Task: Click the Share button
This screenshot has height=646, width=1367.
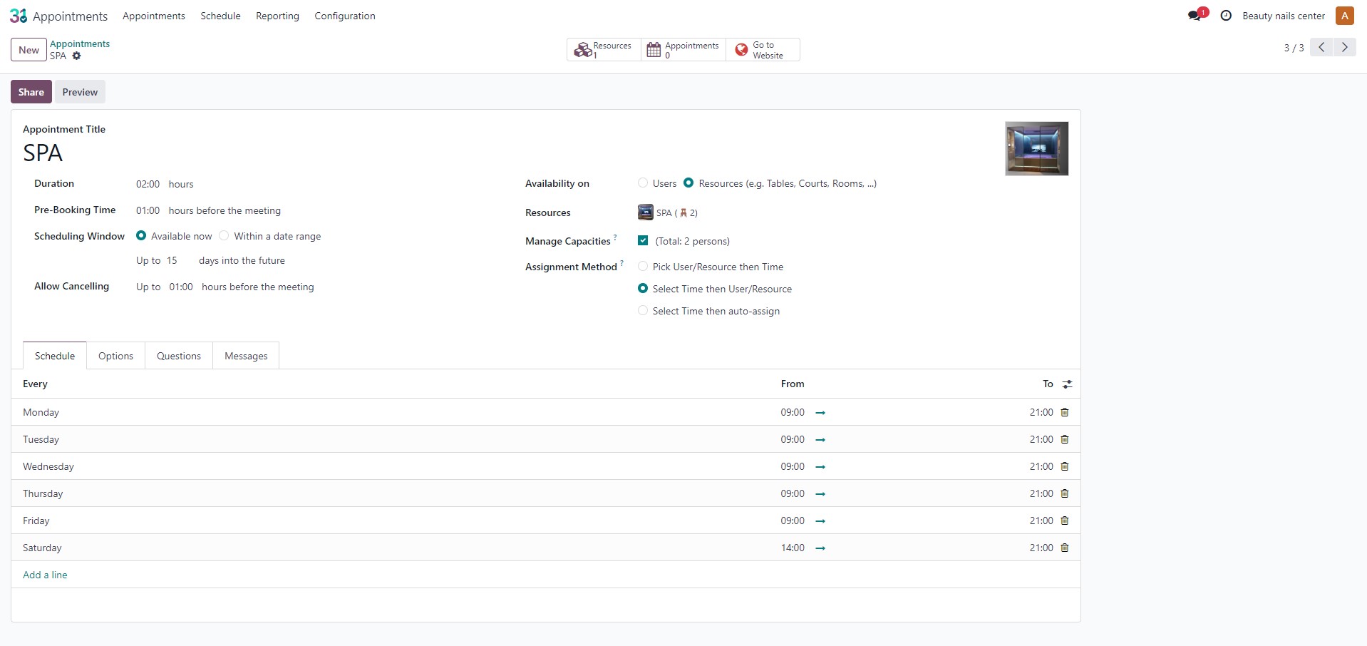Action: [31, 92]
